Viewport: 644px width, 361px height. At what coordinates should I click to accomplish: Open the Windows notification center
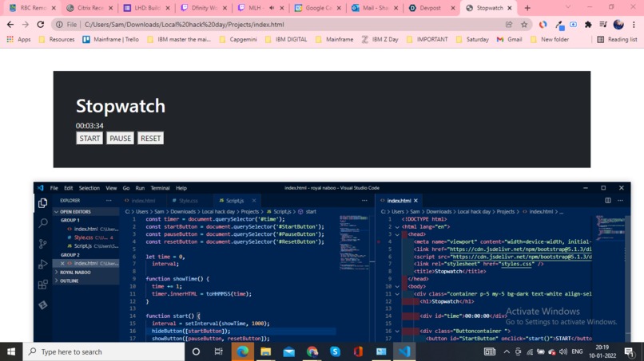[629, 351]
